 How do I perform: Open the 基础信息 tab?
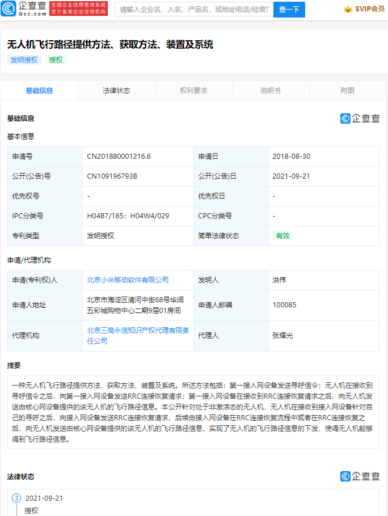coord(39,91)
